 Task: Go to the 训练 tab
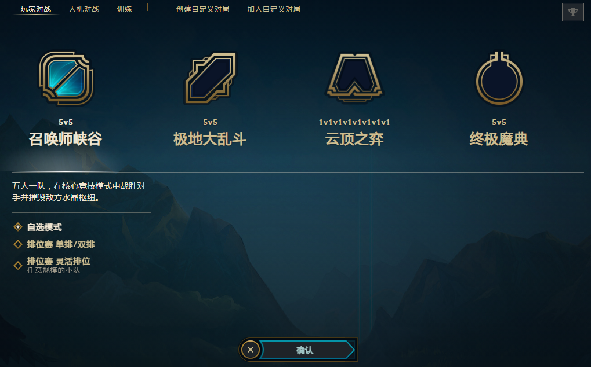click(x=124, y=9)
